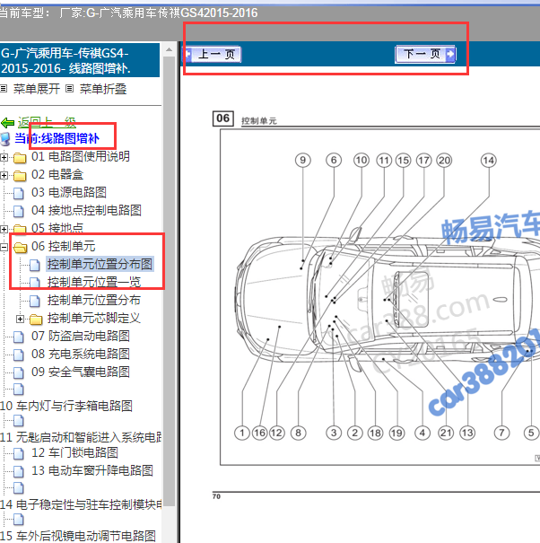
Task: Click callout number 21 in diagram
Action: tap(446, 433)
